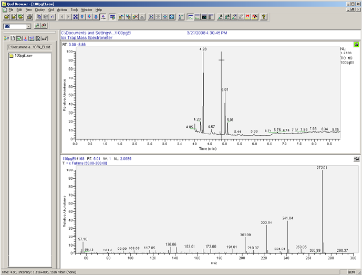The image size is (362, 275).
Task: Open the File menu
Action: pyautogui.click(x=11, y=9)
